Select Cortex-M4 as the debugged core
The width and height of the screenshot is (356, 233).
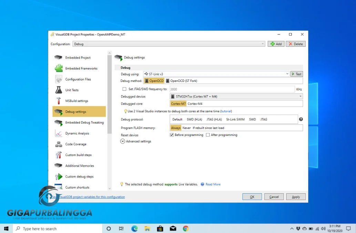[195, 104]
